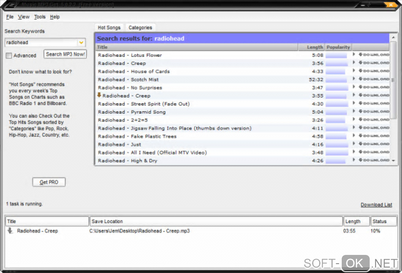The width and height of the screenshot is (402, 273).
Task: Download Radiohead - House of Cards
Action: click(x=374, y=71)
